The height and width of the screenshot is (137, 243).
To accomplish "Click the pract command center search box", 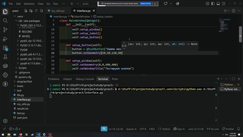I will (x=89, y=3).
